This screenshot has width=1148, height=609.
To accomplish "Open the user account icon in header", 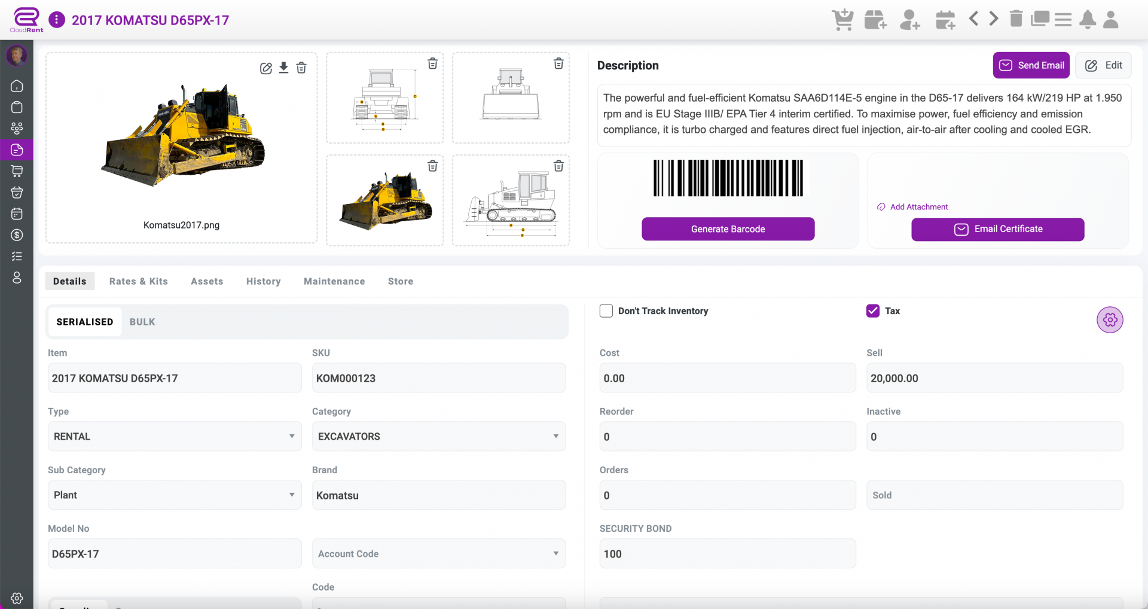I will click(x=1111, y=19).
